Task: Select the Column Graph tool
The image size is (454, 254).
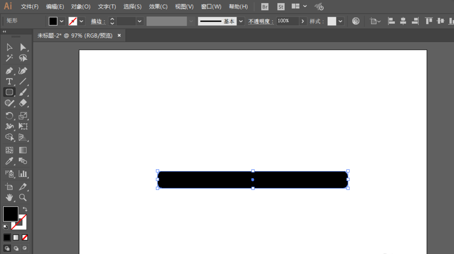Action: [23, 174]
